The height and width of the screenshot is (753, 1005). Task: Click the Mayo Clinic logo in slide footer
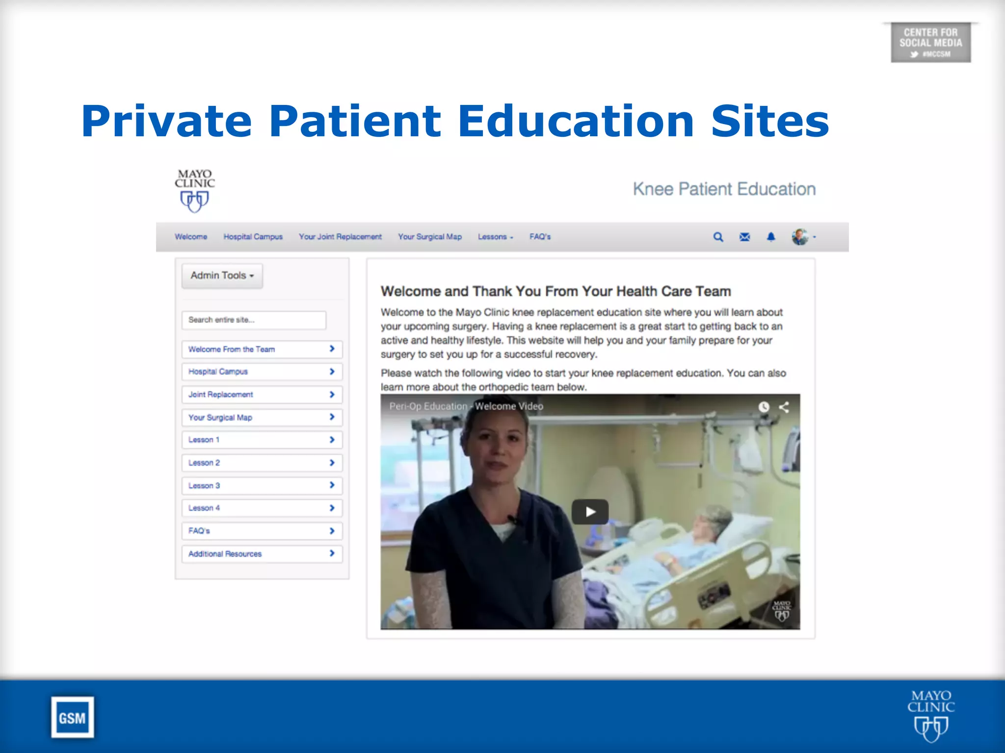click(x=931, y=716)
